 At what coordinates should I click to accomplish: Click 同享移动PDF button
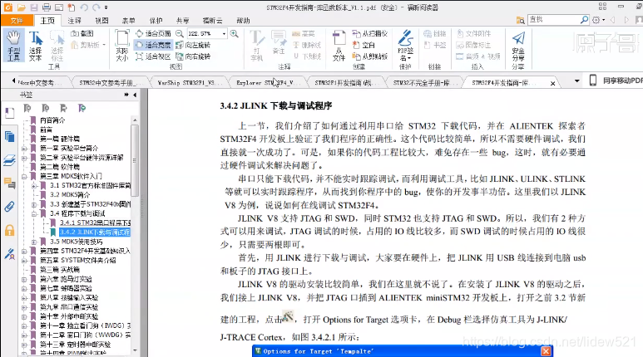coord(615,81)
